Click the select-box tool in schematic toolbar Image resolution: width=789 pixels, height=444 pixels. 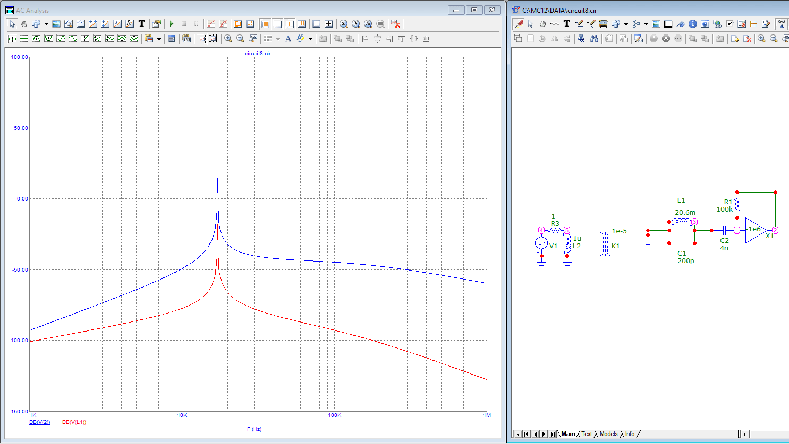pyautogui.click(x=518, y=39)
